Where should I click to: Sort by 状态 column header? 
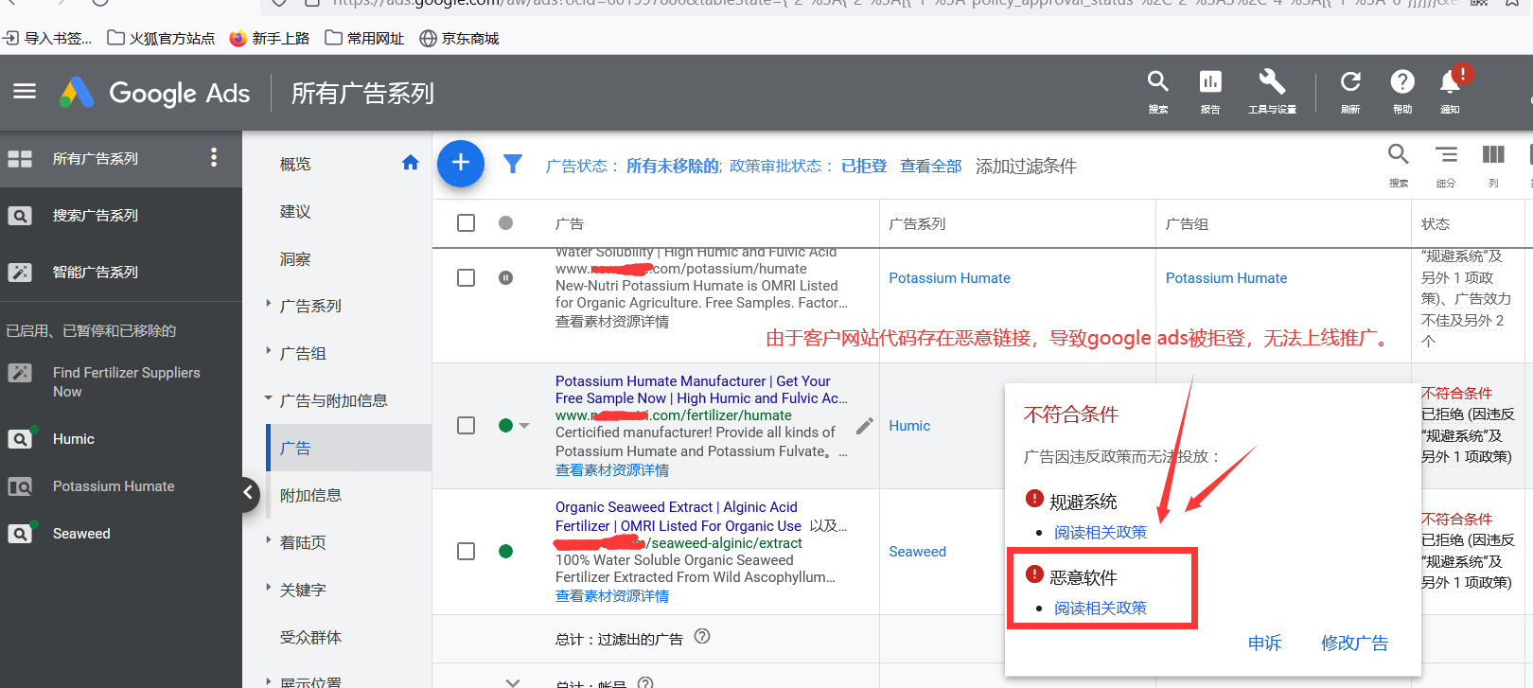(1435, 223)
